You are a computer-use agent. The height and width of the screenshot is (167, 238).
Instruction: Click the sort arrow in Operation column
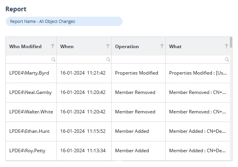(162, 46)
